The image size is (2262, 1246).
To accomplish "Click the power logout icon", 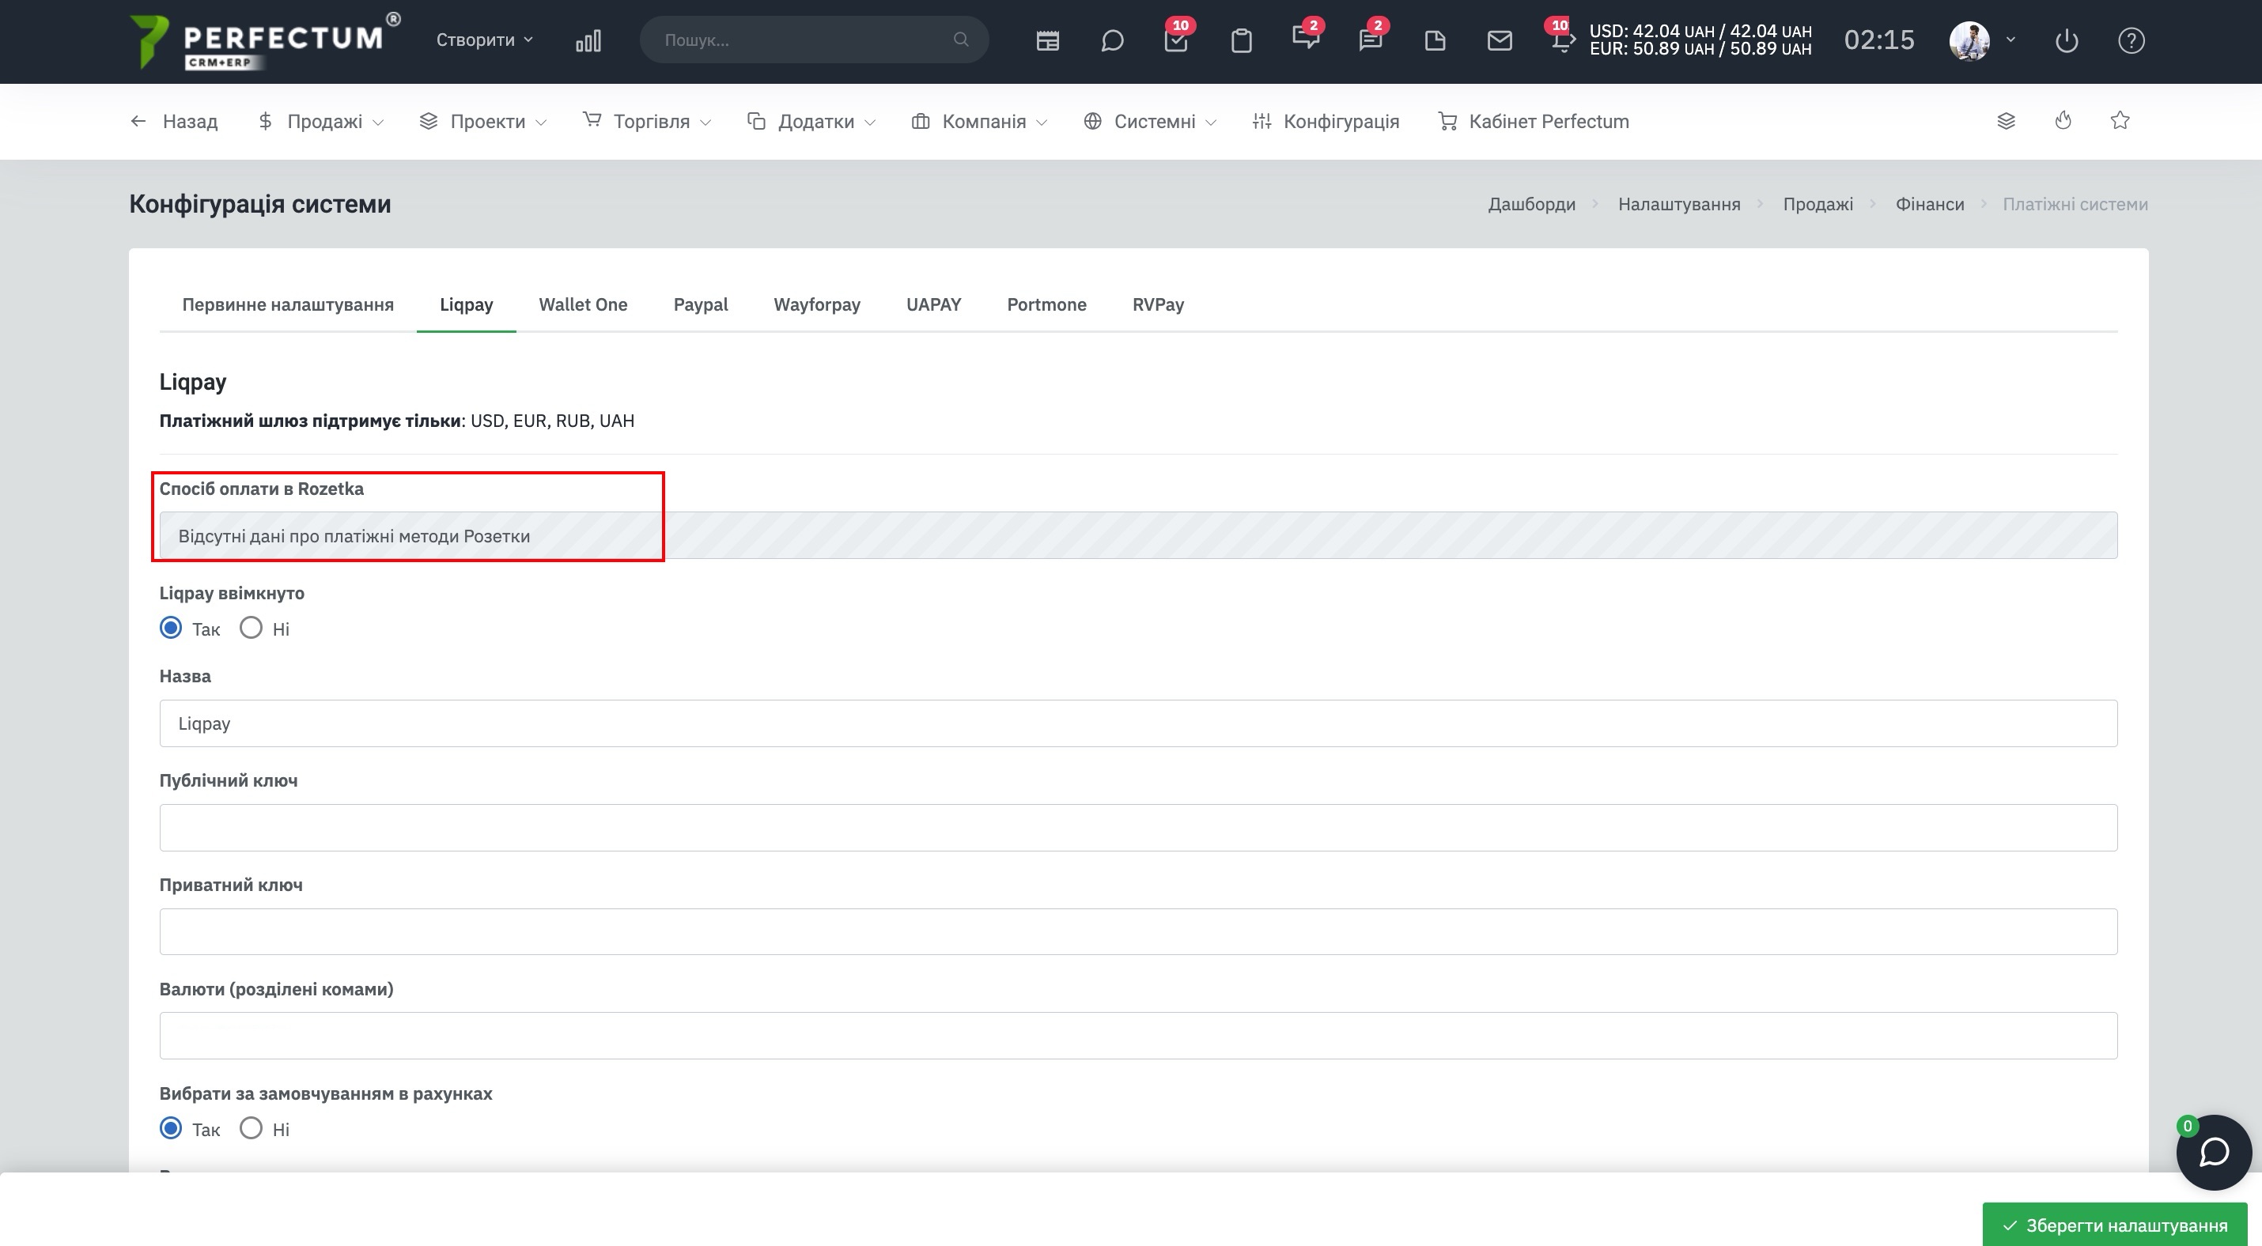I will (x=2067, y=40).
